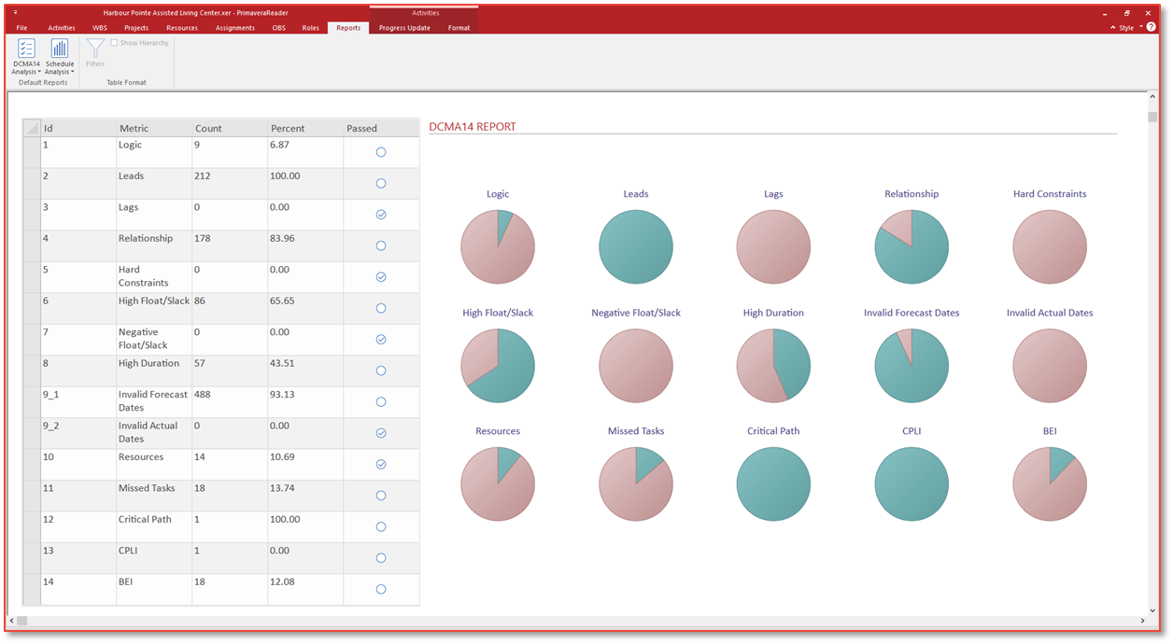The image size is (1173, 644).
Task: Select the Relationship pie chart
Action: tap(912, 246)
